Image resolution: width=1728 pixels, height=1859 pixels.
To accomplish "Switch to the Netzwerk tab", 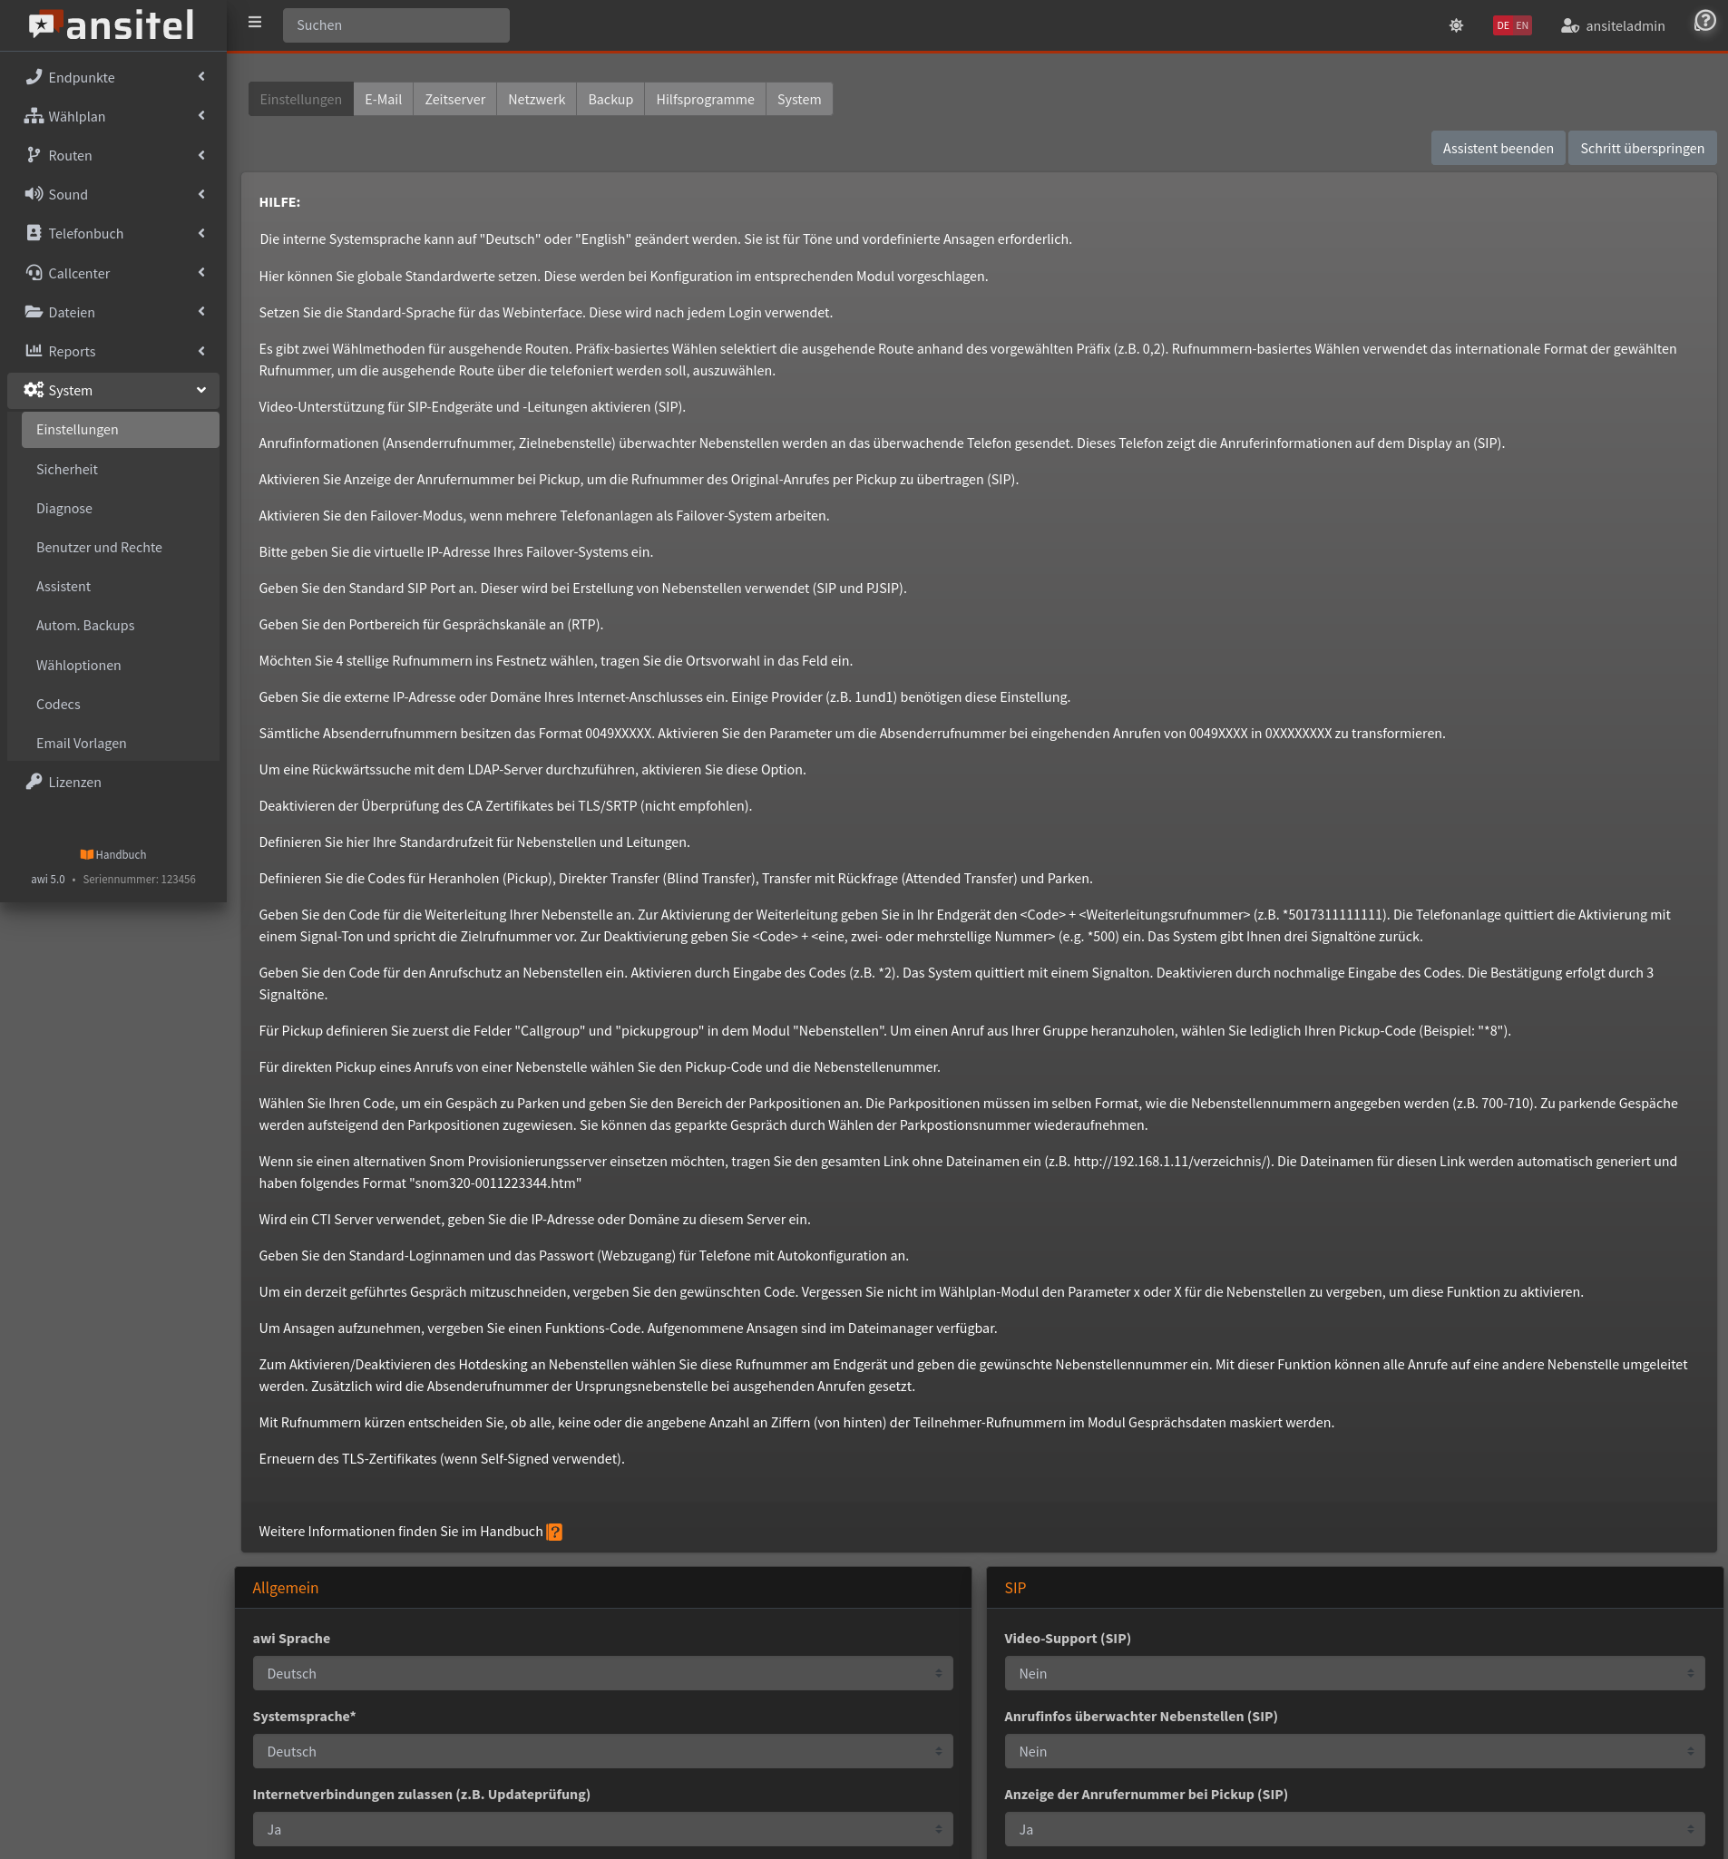I will pyautogui.click(x=536, y=100).
